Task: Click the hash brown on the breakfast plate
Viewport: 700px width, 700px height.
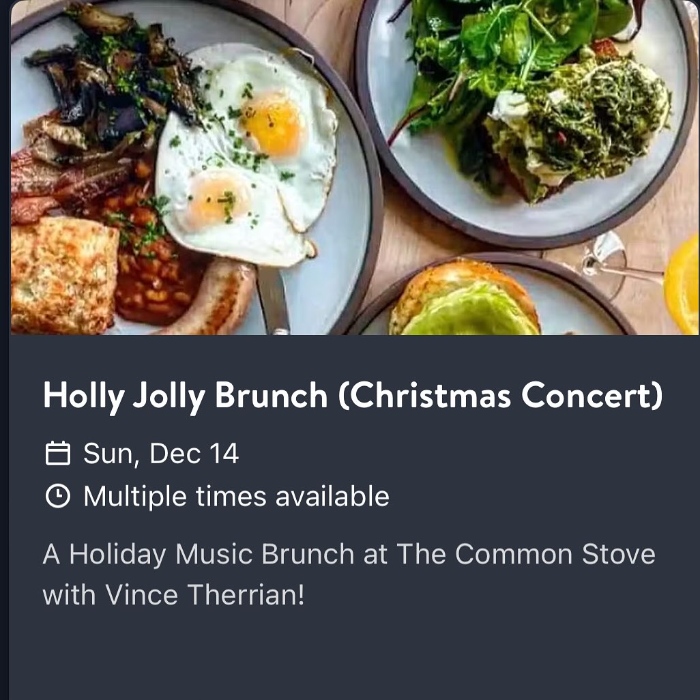Action: pos(61,276)
